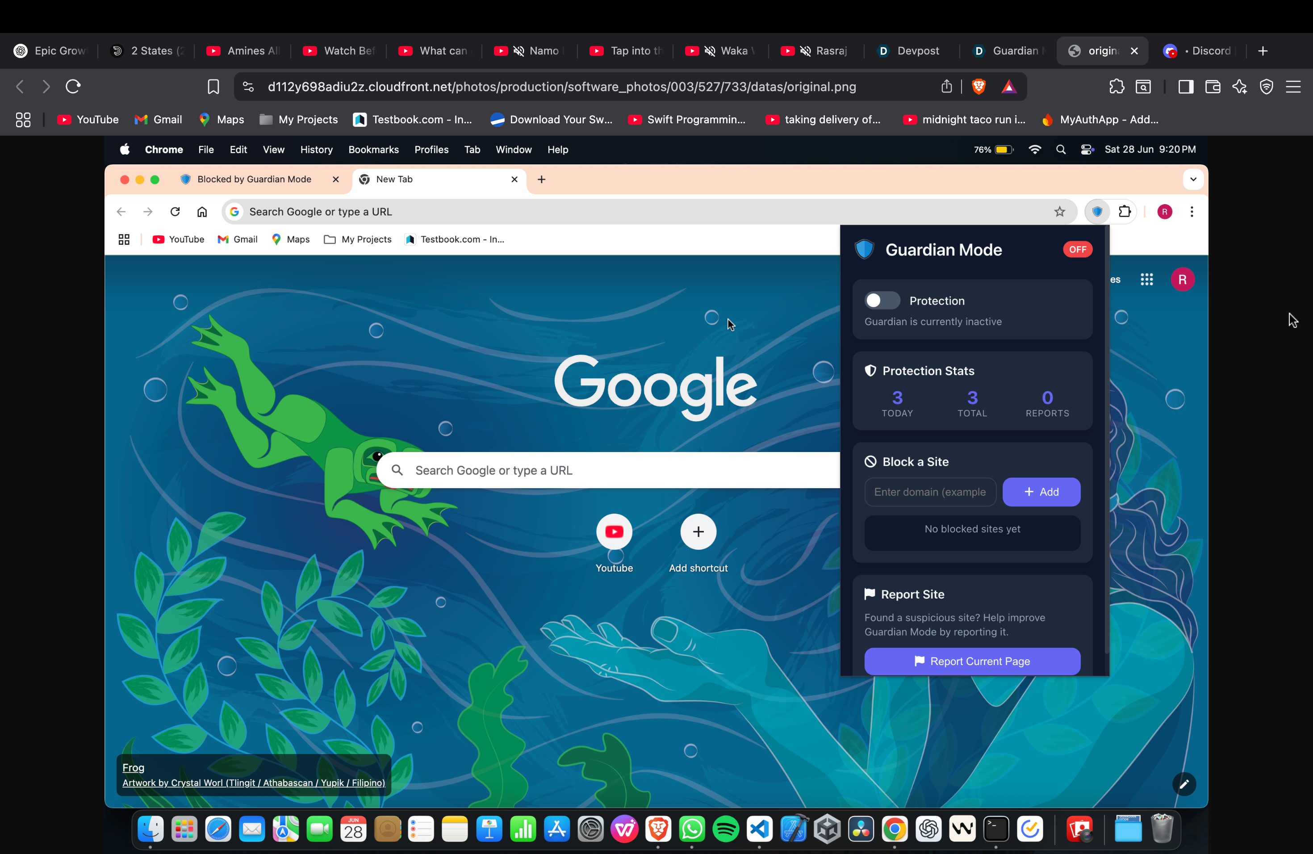Toggle the Guardian Protection switch

coord(882,301)
